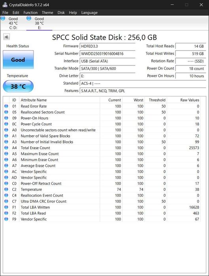
Task: Open the Edit menu
Action: point(16,13)
